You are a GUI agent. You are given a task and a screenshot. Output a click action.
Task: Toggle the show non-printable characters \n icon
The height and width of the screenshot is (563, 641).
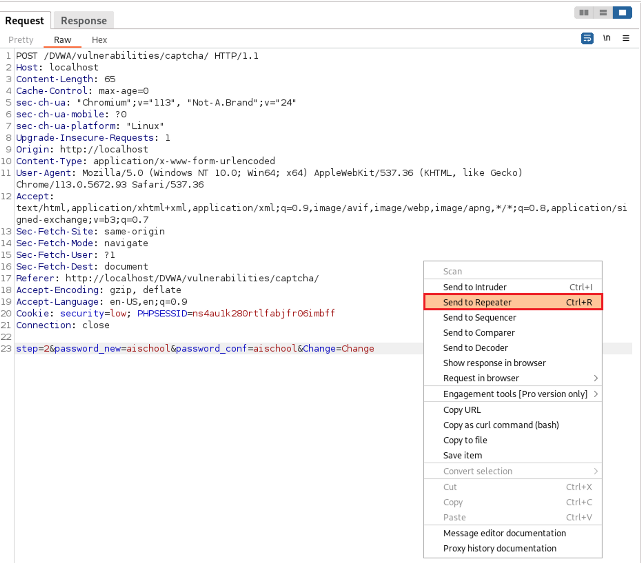606,38
